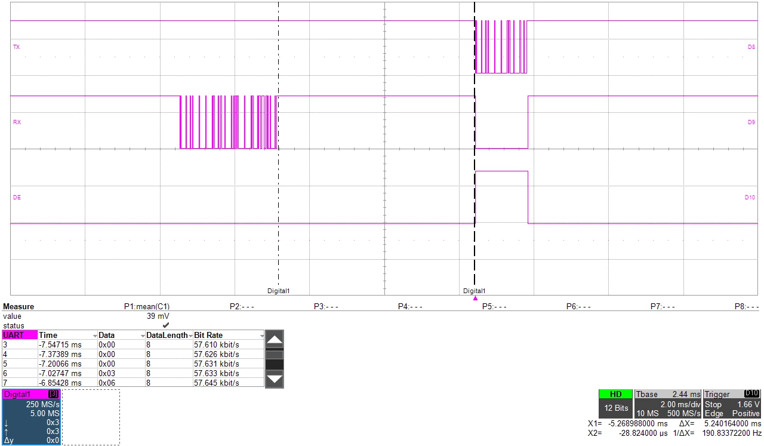This screenshot has height=446, width=764.
Task: Select the P6 measurement slot
Action: click(578, 306)
